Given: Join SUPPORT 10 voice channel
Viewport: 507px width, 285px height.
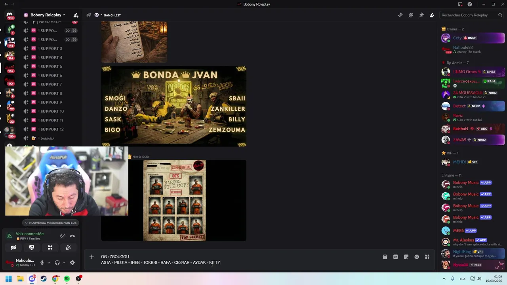Looking at the screenshot, I should pyautogui.click(x=51, y=111).
